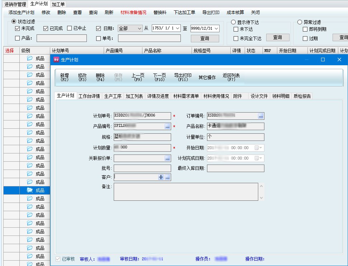Click down arrow of 备注 scrollbar
This screenshot has width=348, height=266.
(x=262, y=198)
